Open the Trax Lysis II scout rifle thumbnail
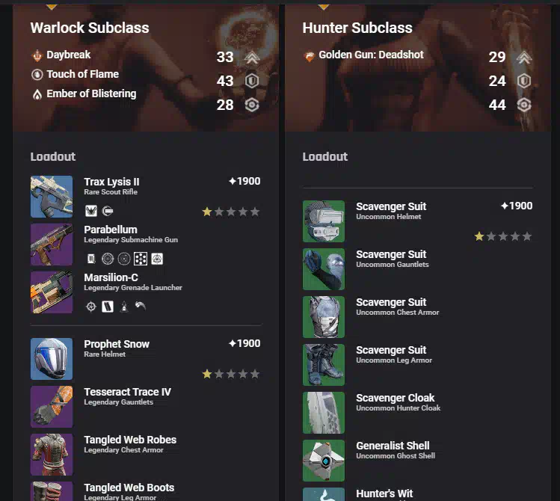This screenshot has width=560, height=501. [52, 197]
